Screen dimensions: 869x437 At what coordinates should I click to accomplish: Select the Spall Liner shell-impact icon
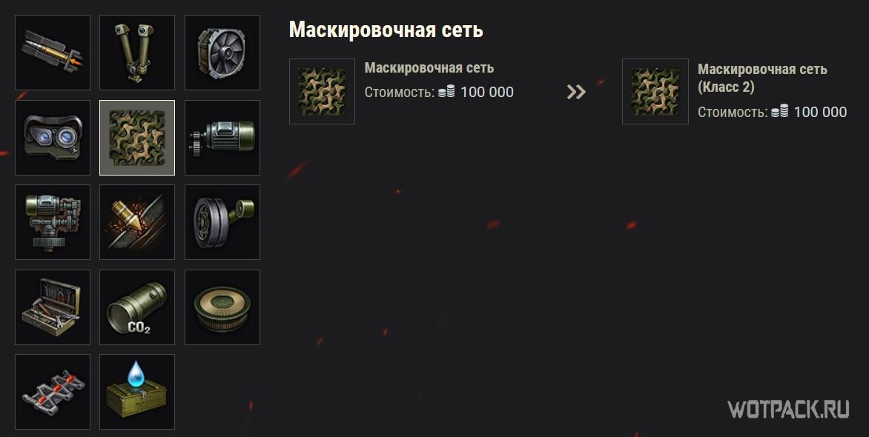(137, 222)
